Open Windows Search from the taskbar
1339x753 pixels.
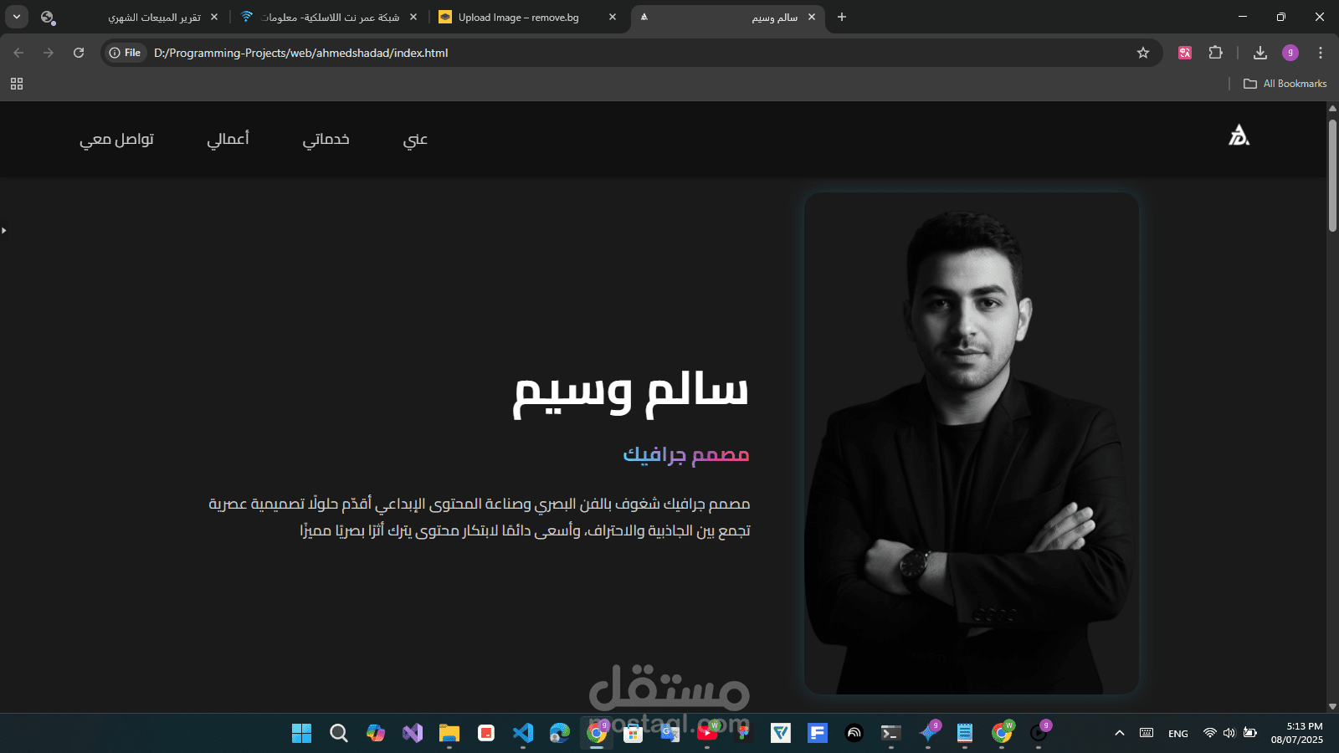[x=338, y=733]
